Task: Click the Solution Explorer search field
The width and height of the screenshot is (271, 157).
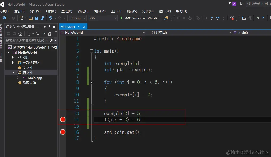Action: (x=27, y=40)
